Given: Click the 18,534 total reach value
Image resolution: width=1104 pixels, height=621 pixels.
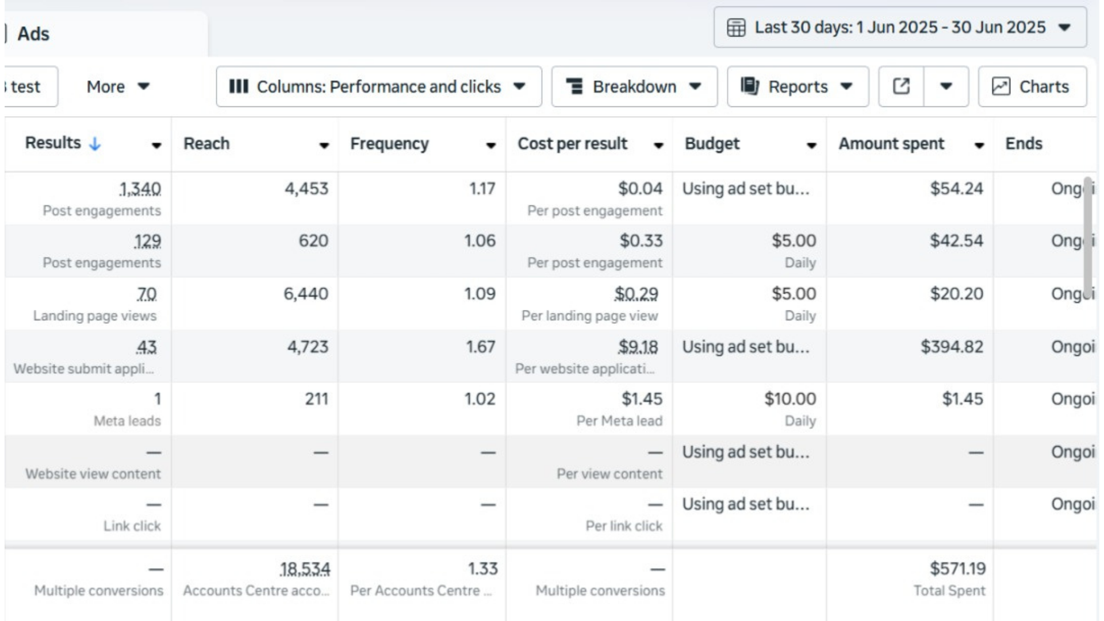Looking at the screenshot, I should 305,569.
